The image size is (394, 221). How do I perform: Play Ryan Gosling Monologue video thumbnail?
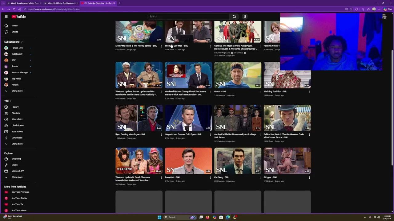pos(139,118)
